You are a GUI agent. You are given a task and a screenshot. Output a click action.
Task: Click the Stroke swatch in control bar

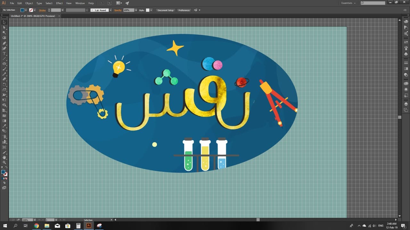pyautogui.click(x=31, y=10)
